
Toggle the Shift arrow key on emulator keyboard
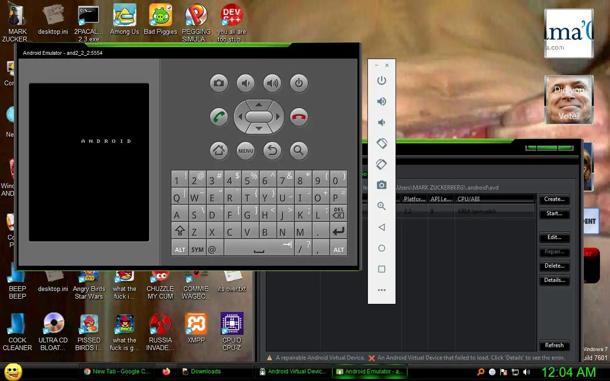pyautogui.click(x=180, y=231)
